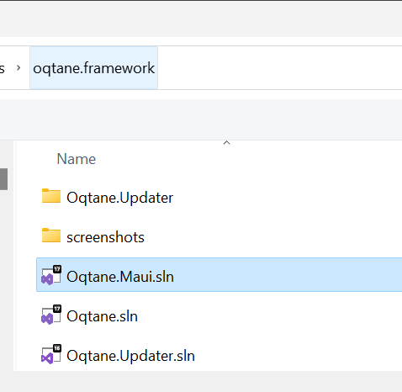
Task: Sort by the Name column header
Action: (x=77, y=159)
